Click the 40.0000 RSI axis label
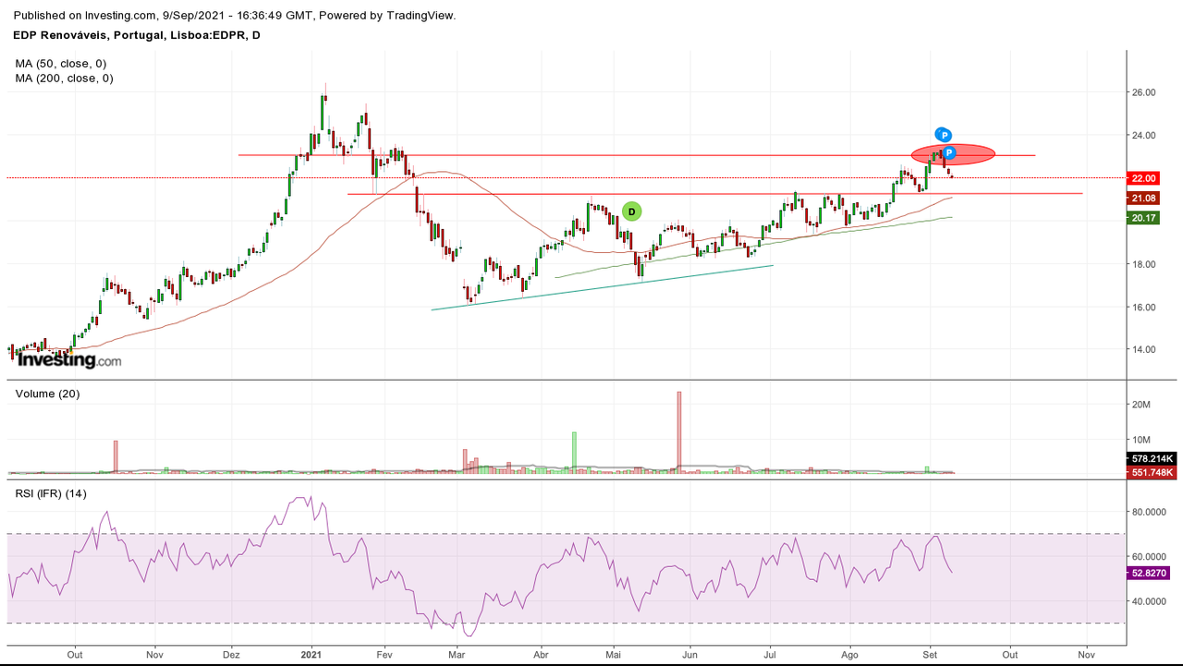Viewport: 1183px width, 666px height. (x=1149, y=601)
